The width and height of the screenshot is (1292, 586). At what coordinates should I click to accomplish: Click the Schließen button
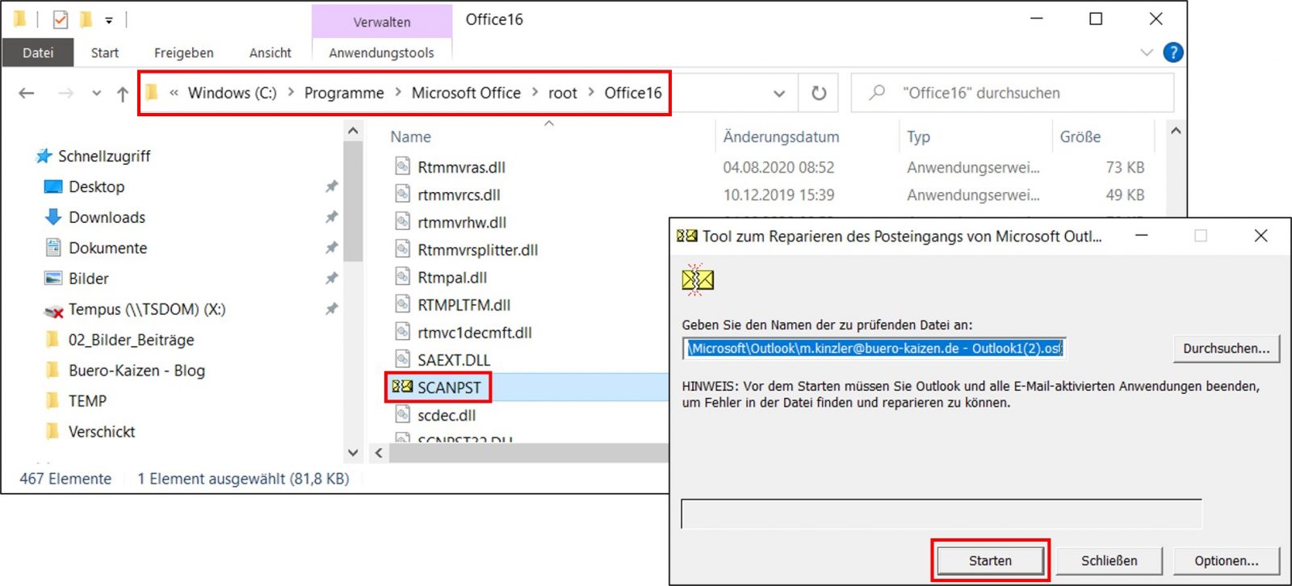1109,560
